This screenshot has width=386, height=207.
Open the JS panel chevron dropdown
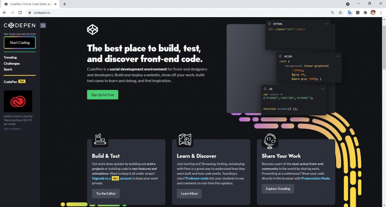coord(322,89)
